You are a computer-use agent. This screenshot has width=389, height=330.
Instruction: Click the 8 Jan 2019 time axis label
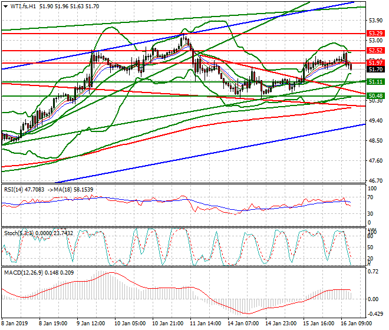pos(15,324)
